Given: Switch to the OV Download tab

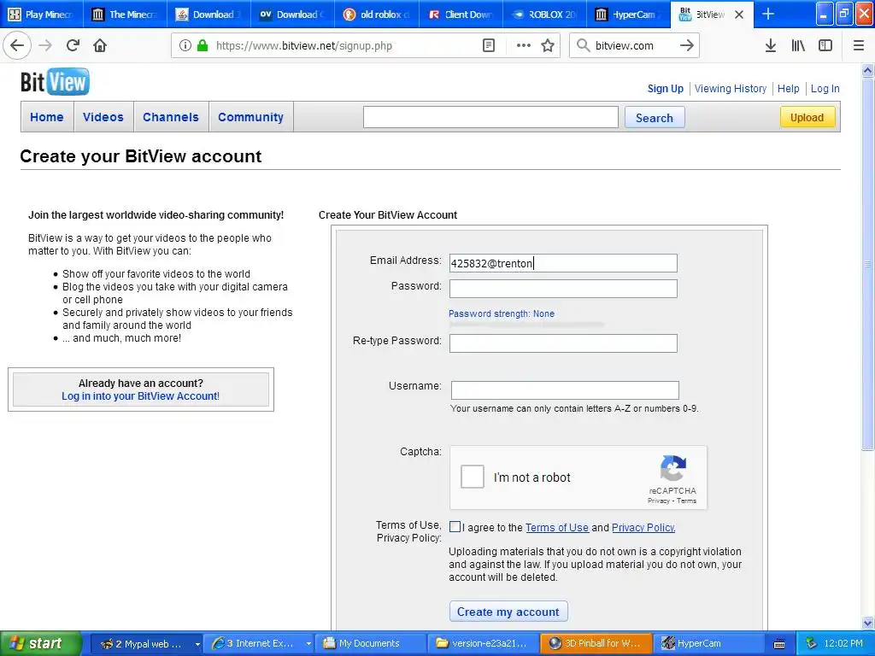Looking at the screenshot, I should [293, 14].
